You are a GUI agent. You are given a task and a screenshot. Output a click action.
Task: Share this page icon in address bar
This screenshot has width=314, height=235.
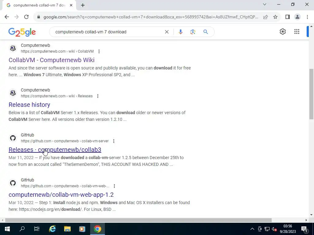tap(266, 17)
